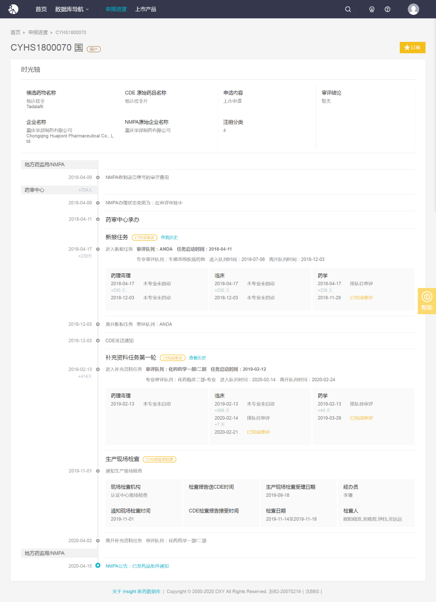Click the 已完成审评 badge beside 补充资料任务第一轮
Screen dimensions: 436x602
(x=172, y=358)
